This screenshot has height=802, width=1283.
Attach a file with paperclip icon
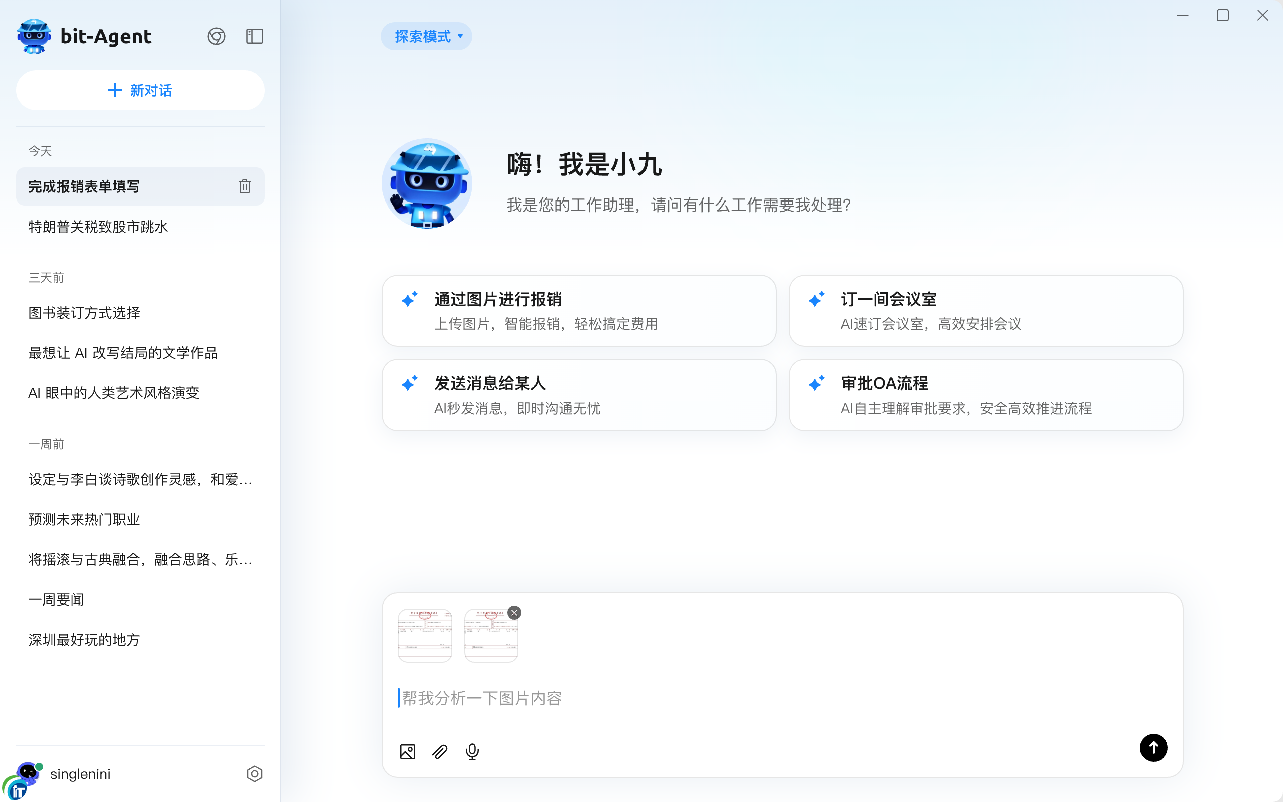click(x=440, y=751)
